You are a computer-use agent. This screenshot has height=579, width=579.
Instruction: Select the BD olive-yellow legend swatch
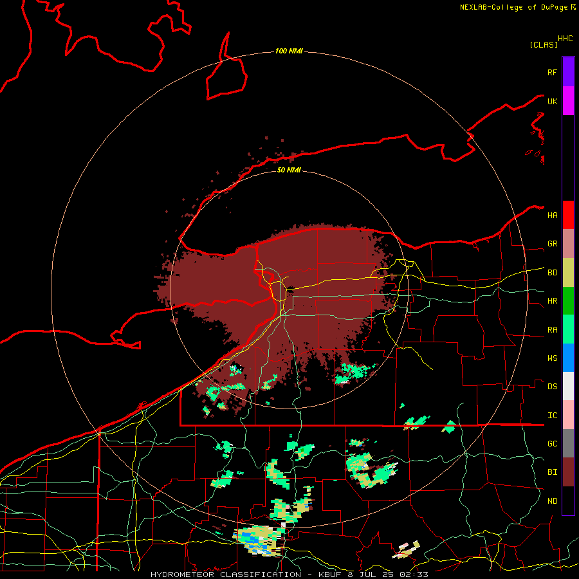(568, 273)
